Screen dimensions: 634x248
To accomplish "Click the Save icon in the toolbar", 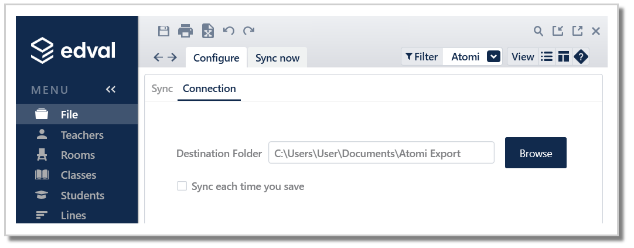I will point(164,31).
